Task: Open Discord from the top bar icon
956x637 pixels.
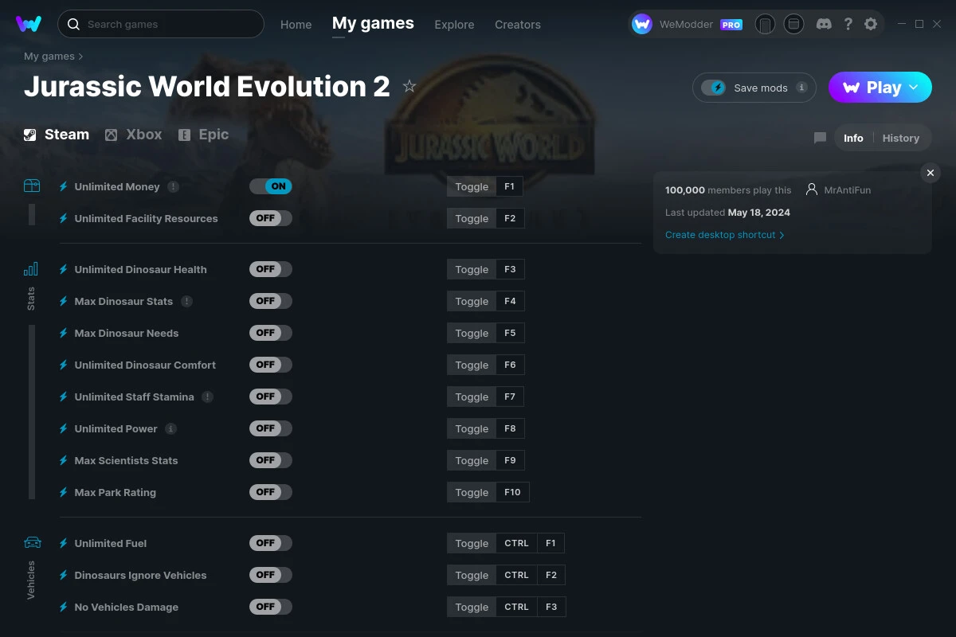Action: [x=824, y=24]
